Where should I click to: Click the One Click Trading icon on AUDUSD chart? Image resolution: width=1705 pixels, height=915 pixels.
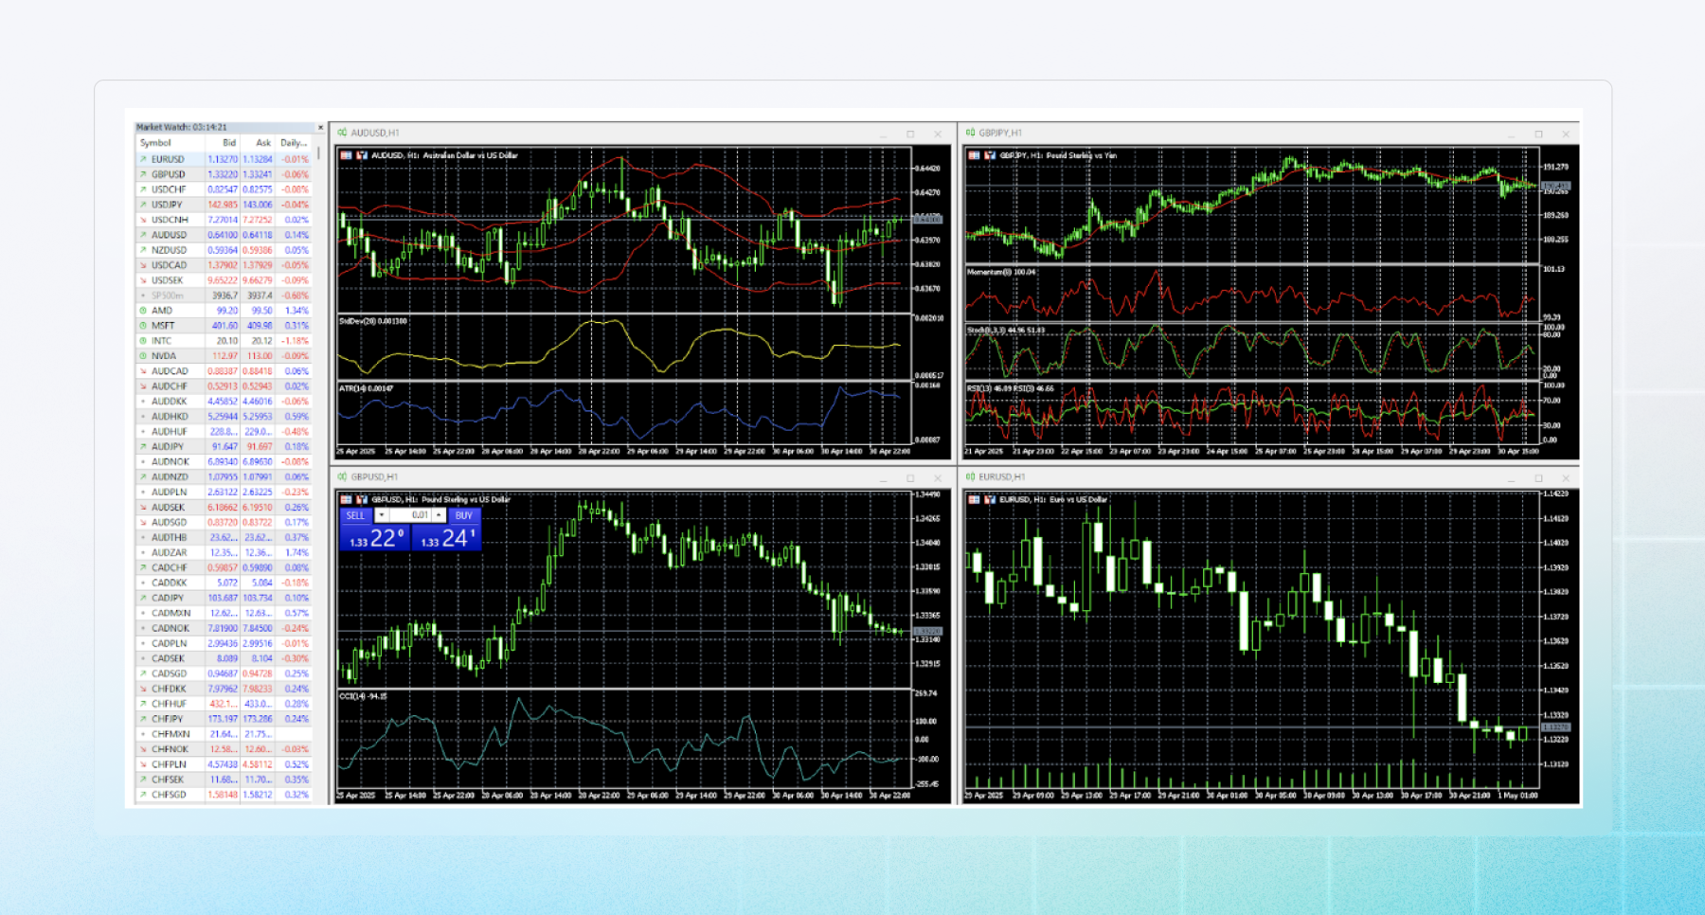347,155
